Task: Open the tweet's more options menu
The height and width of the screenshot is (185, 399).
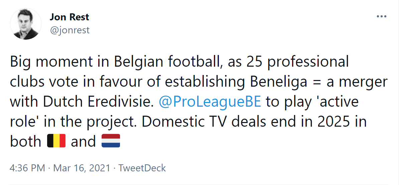Action: pyautogui.click(x=381, y=16)
